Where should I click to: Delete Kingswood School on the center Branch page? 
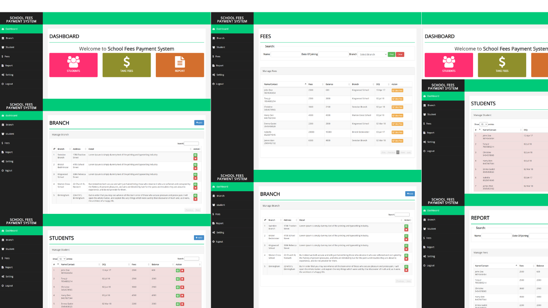(406, 249)
